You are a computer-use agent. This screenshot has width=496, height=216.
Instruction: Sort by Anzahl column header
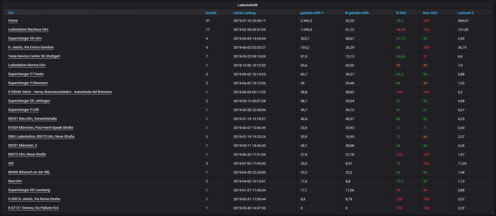pos(211,13)
